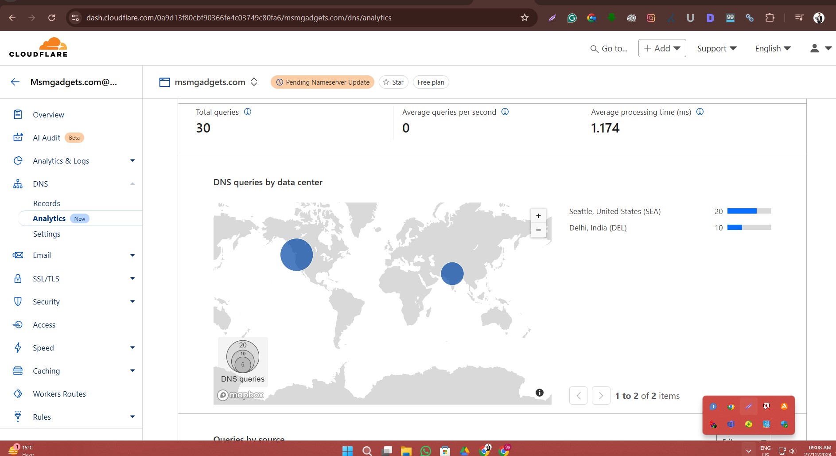Screen dimensions: 836x456
Task: Click the Email envelope icon
Action: (x=18, y=255)
